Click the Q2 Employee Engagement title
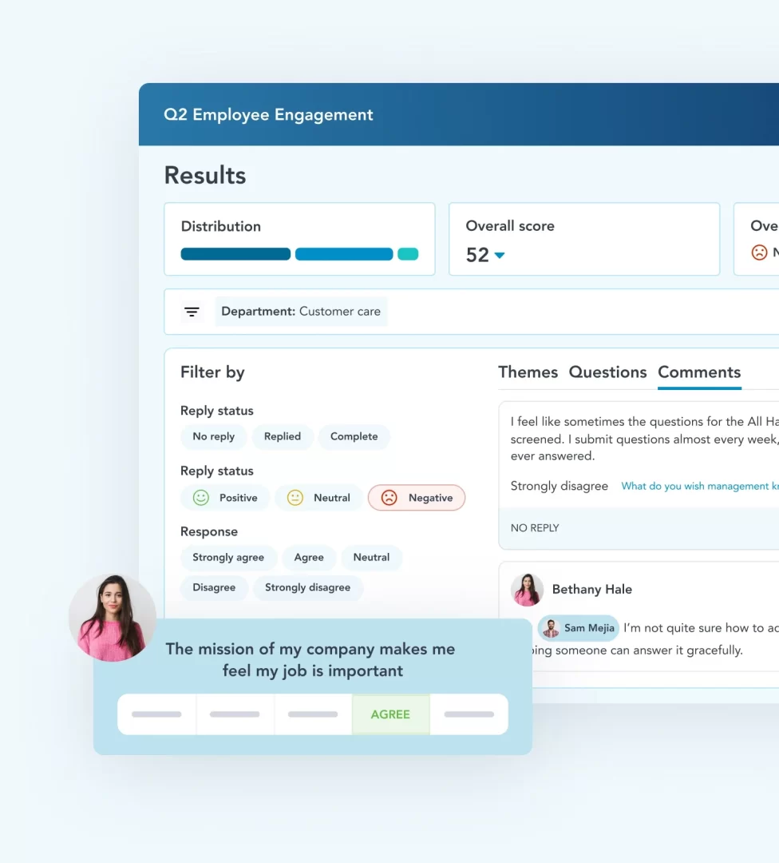The image size is (779, 863). click(268, 114)
